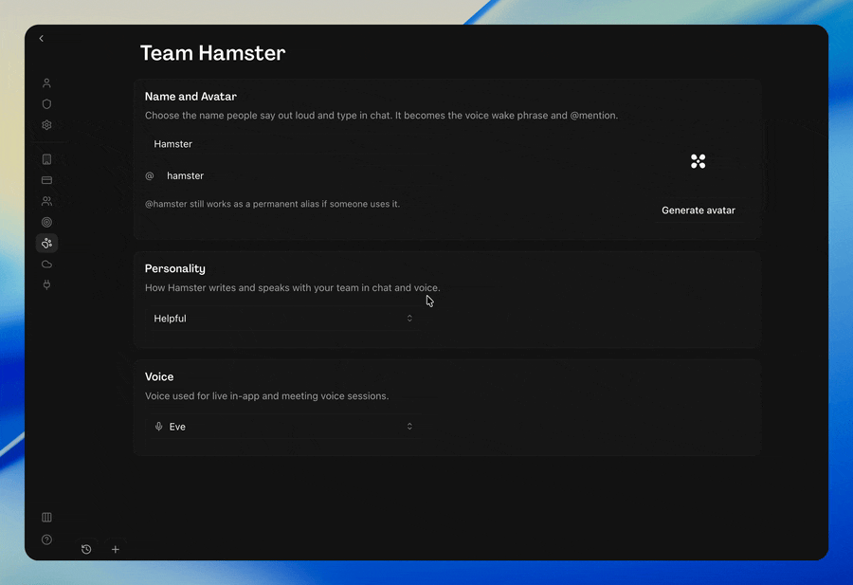This screenshot has width=853, height=585.
Task: Open the plug integrations icon
Action: [x=46, y=285]
